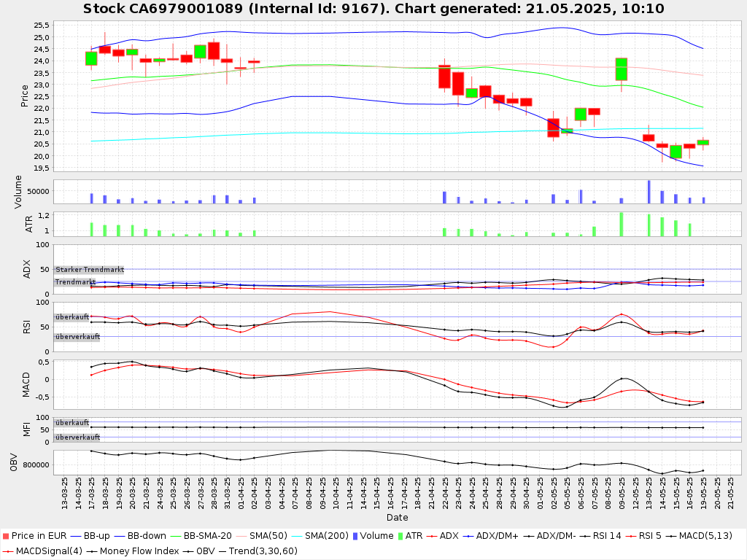Click the "Price in EUR" legend label

click(39, 536)
